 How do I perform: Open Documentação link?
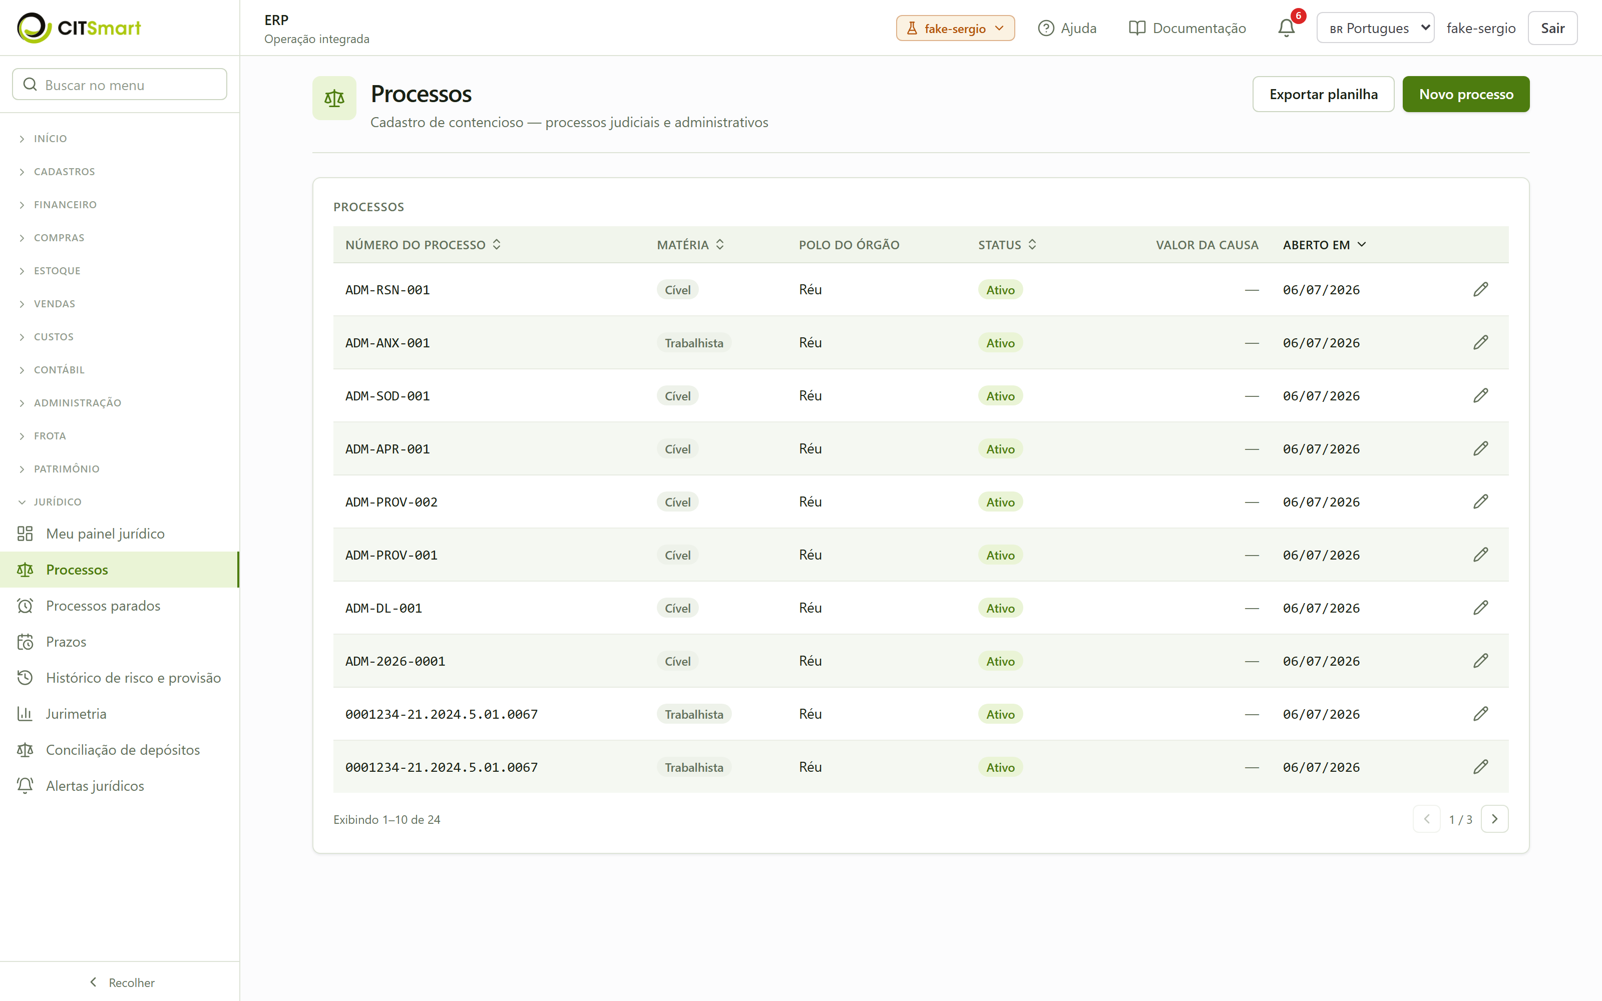[1187, 28]
